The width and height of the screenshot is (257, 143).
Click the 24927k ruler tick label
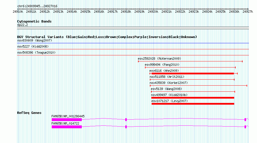tap(248, 12)
